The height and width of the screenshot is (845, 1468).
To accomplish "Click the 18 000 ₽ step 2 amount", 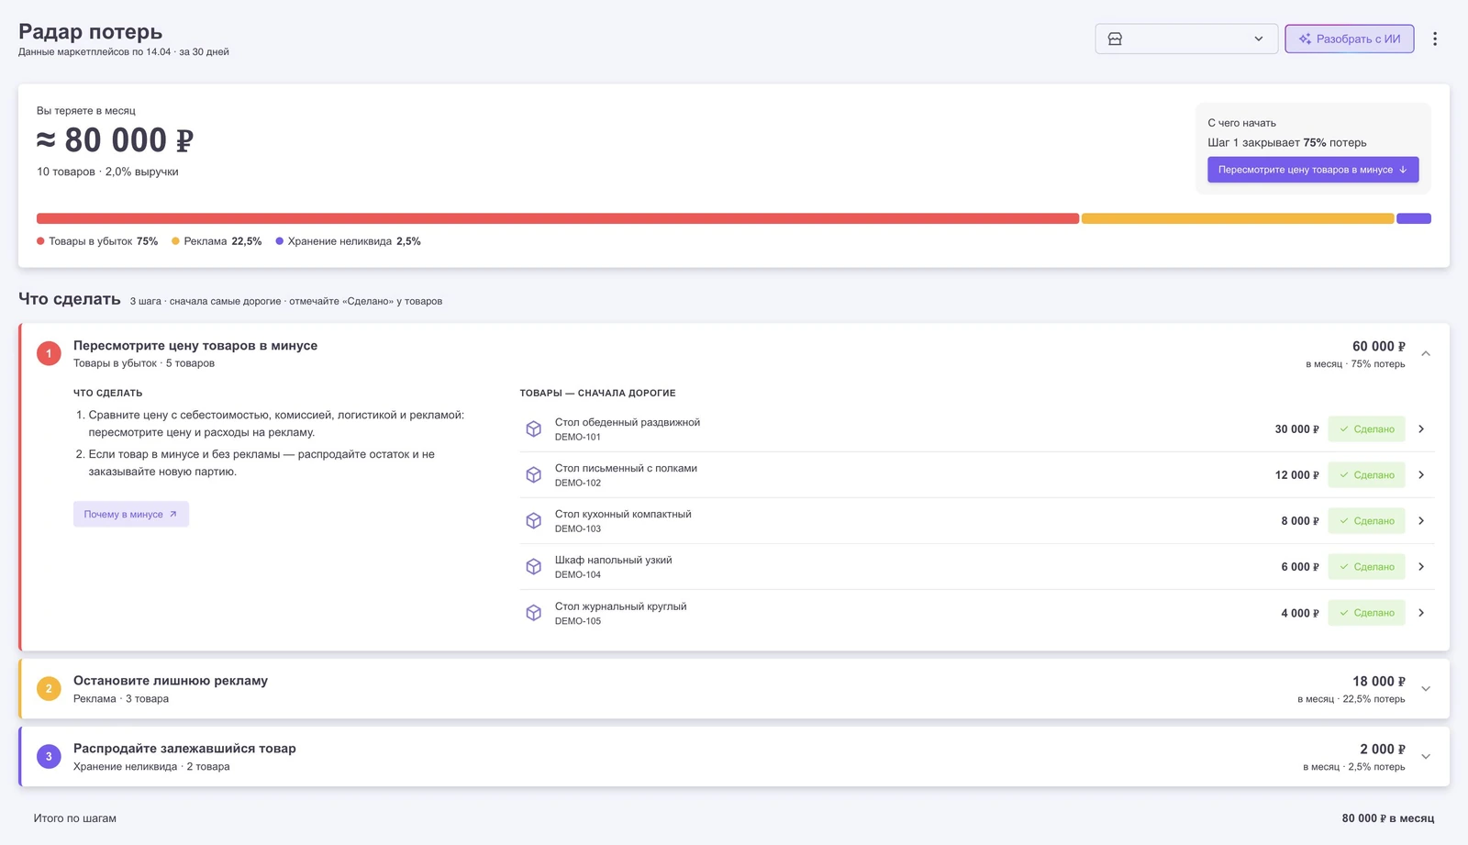I will tap(1378, 681).
